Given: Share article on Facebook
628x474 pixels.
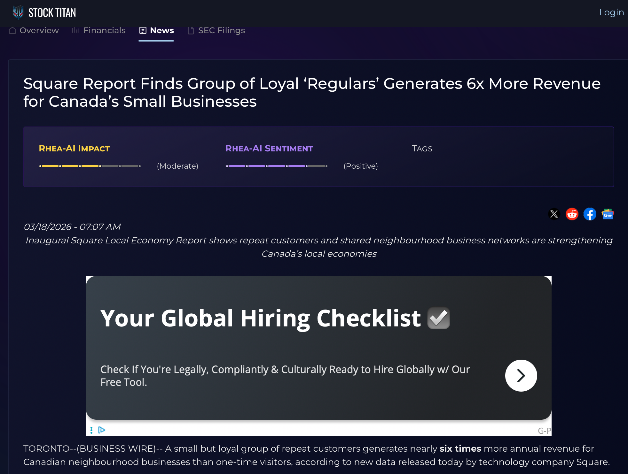Looking at the screenshot, I should tap(590, 214).
